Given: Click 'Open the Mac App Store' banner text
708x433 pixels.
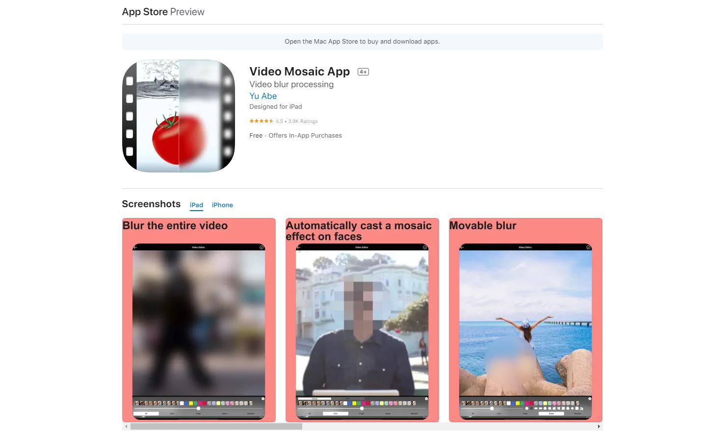Looking at the screenshot, I should pyautogui.click(x=362, y=42).
